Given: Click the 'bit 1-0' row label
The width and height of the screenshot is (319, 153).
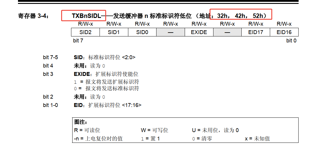Looking at the screenshot, I should [x=50, y=105].
